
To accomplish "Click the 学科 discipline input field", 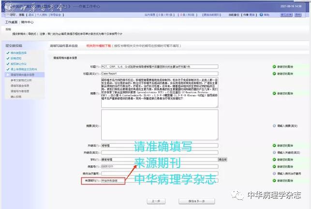I will click(160, 159).
